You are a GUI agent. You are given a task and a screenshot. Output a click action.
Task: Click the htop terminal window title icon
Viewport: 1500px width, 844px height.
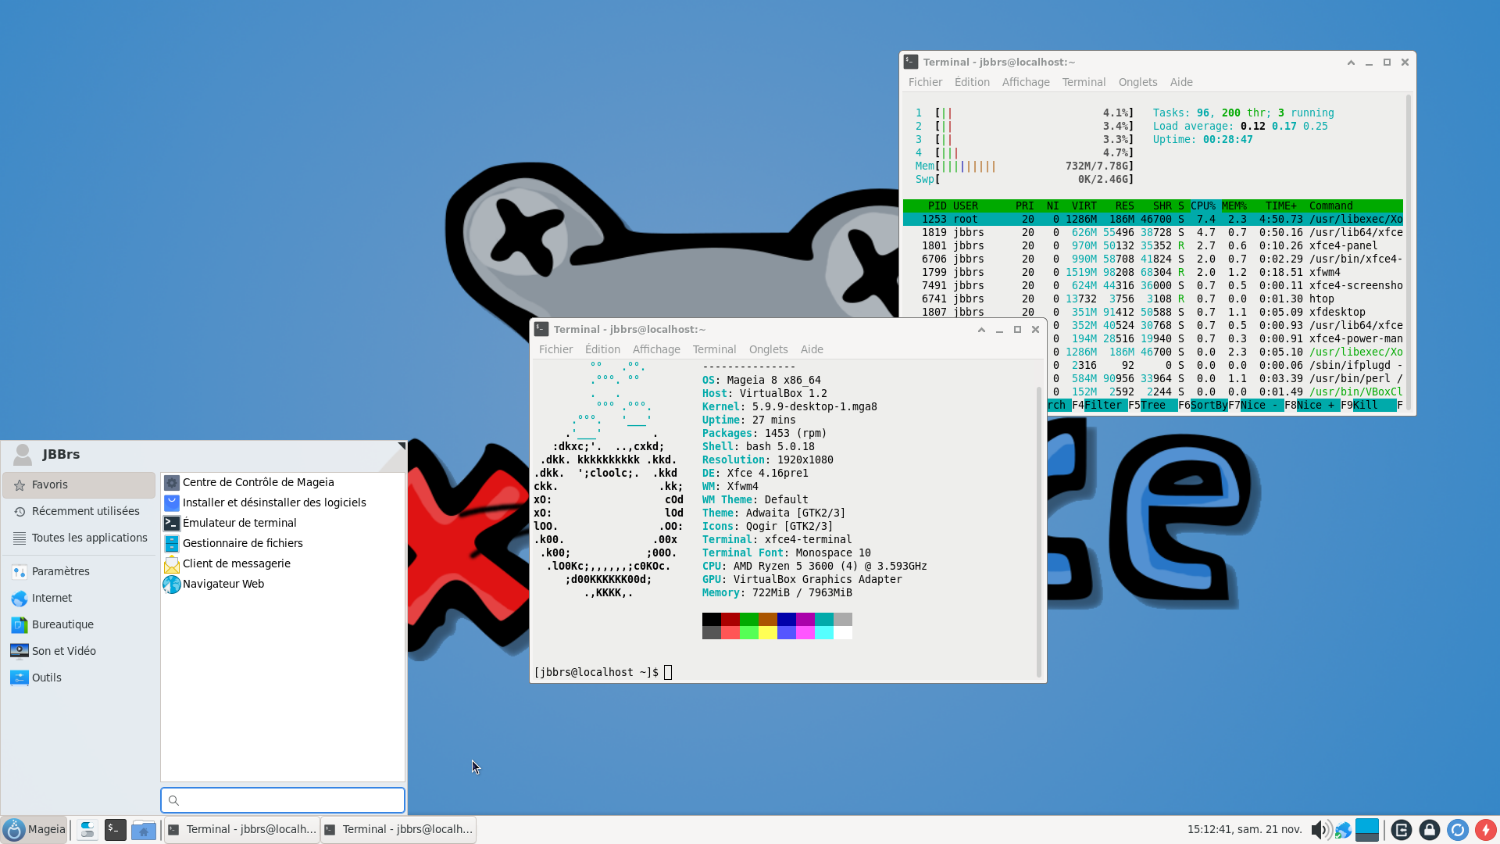[911, 62]
